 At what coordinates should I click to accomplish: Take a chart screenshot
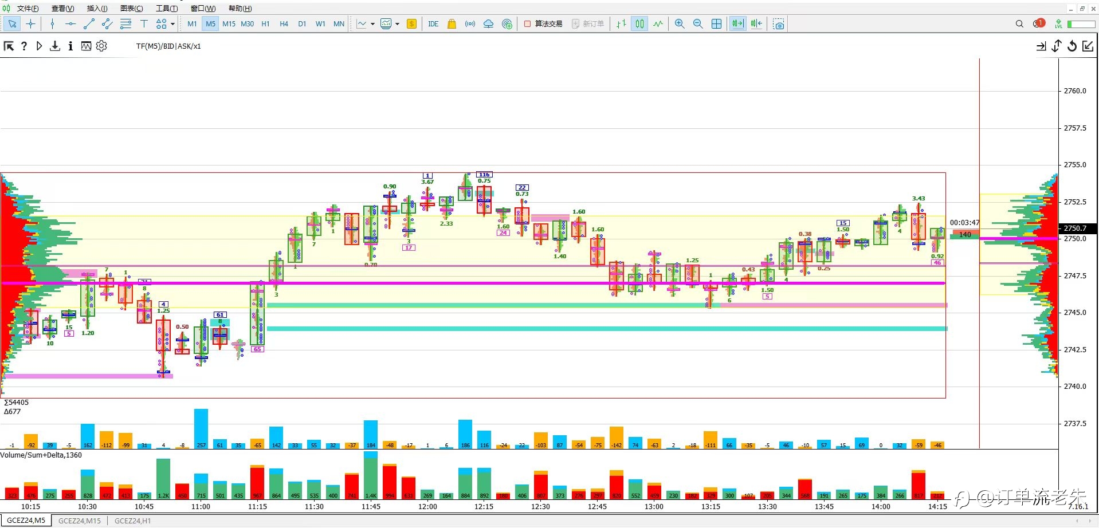(778, 23)
